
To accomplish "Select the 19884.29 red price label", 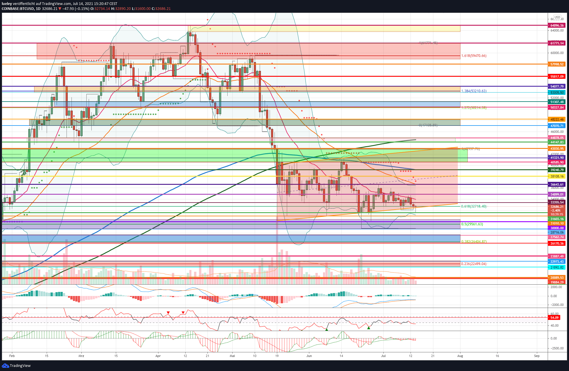I will (x=557, y=282).
